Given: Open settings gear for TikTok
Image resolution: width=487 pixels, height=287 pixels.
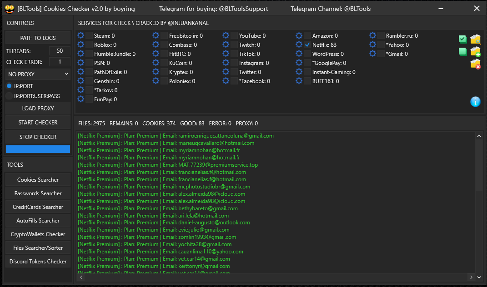Looking at the screenshot, I should (226, 54).
